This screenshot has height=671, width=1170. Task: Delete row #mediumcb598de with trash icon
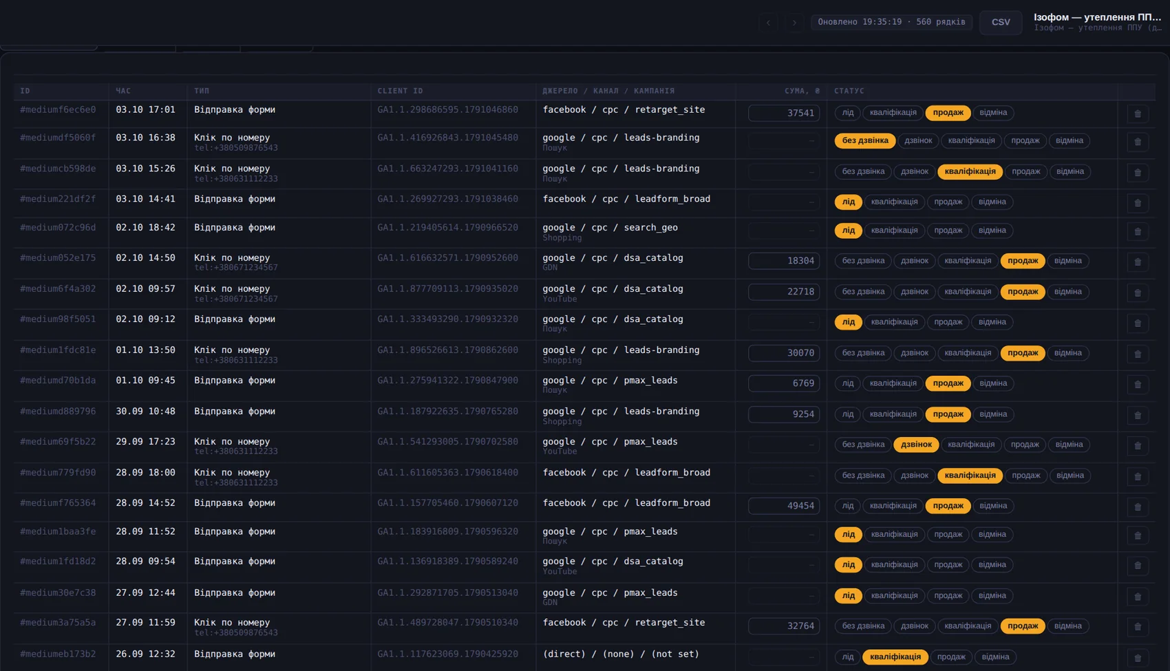click(1138, 173)
